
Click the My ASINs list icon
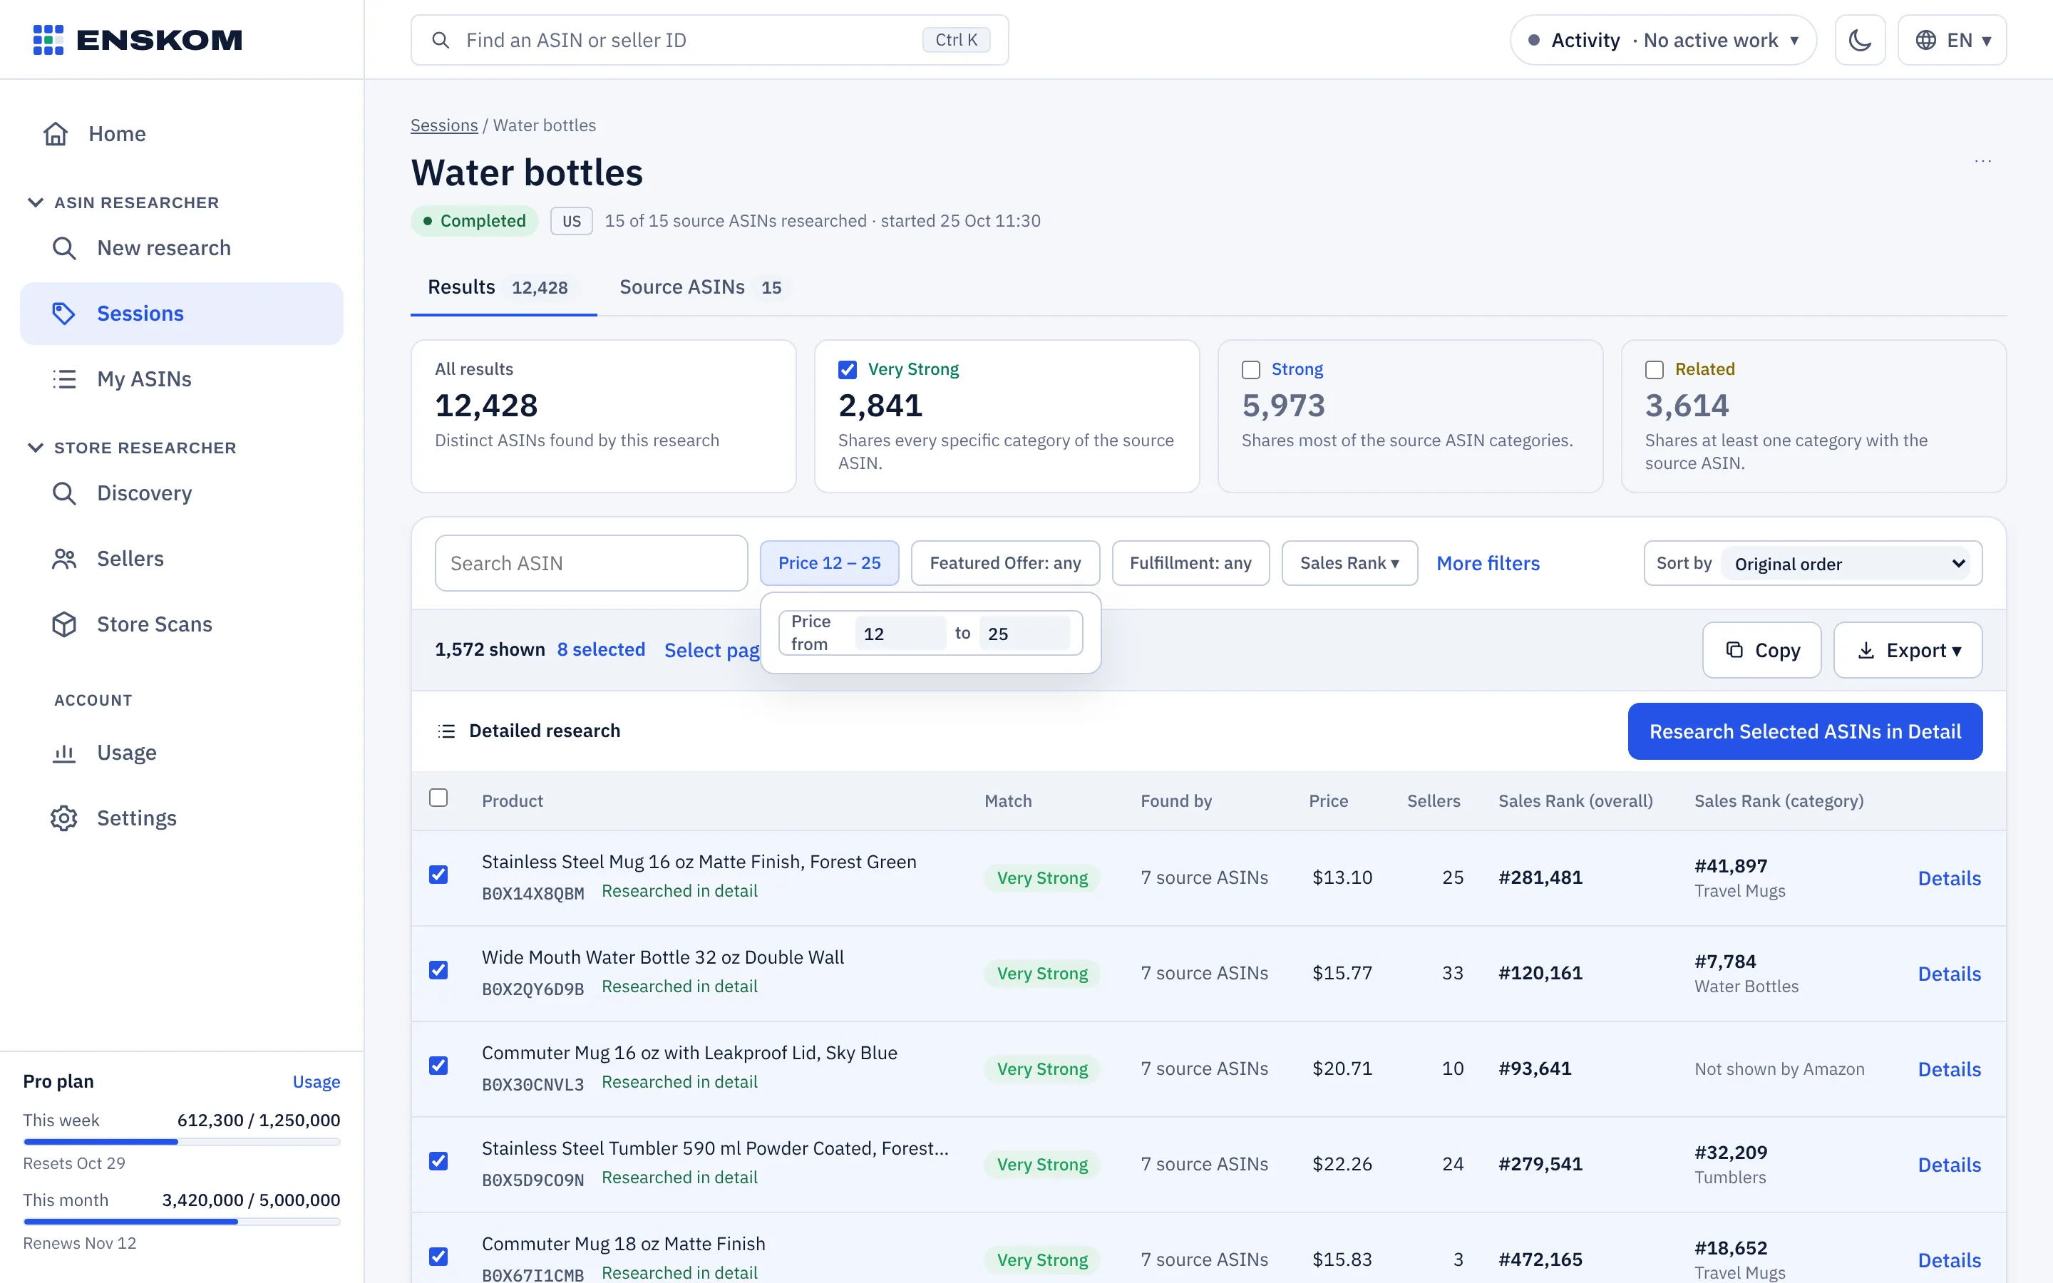pyautogui.click(x=63, y=378)
